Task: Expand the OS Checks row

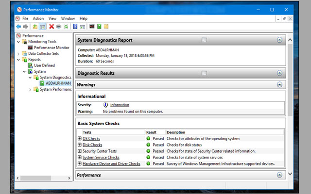Action: click(x=80, y=138)
